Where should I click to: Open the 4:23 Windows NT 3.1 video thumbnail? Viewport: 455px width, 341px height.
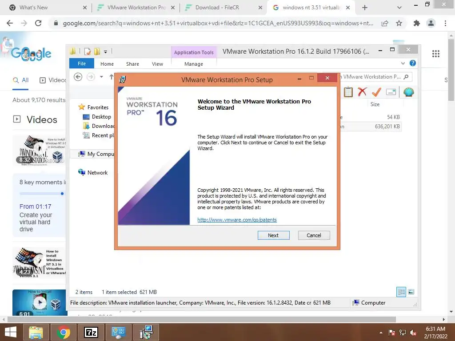click(x=39, y=263)
